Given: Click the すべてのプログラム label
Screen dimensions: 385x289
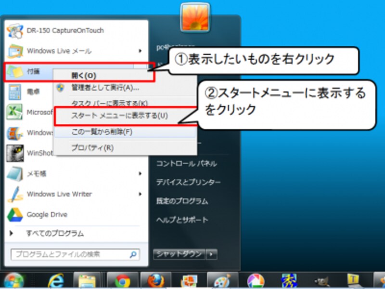Looking at the screenshot, I should point(55,233).
